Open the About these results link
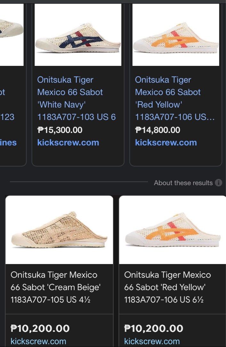The width and height of the screenshot is (226, 347). pos(183,183)
